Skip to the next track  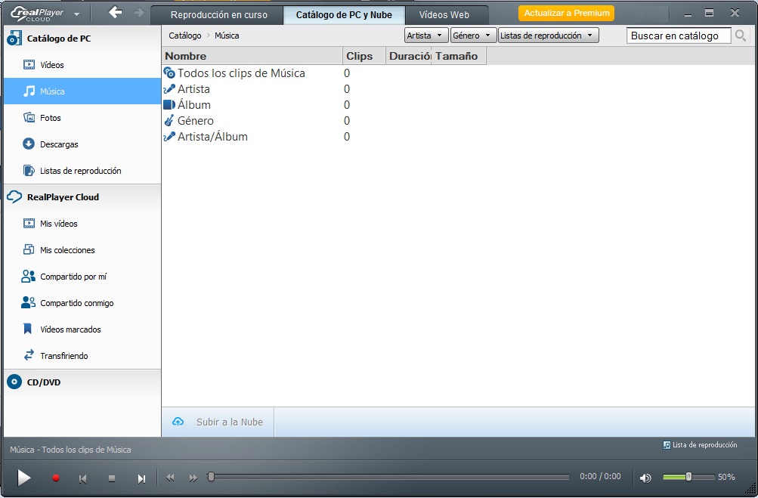click(141, 478)
